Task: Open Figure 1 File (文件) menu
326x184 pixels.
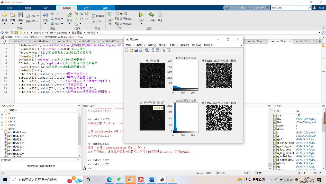Action: point(129,45)
